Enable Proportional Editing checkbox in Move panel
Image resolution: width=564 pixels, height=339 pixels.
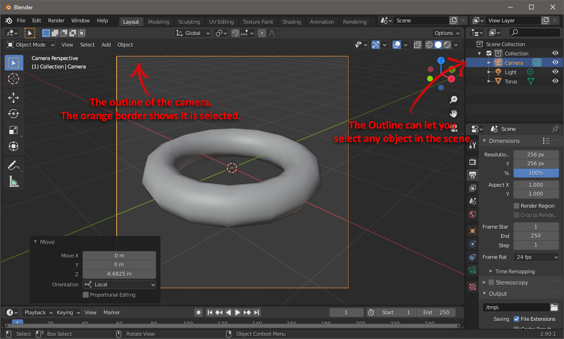click(x=86, y=295)
